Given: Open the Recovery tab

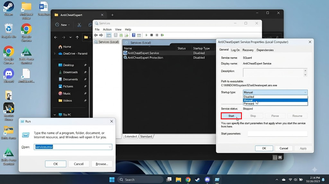Looking at the screenshot, I should tap(248, 50).
